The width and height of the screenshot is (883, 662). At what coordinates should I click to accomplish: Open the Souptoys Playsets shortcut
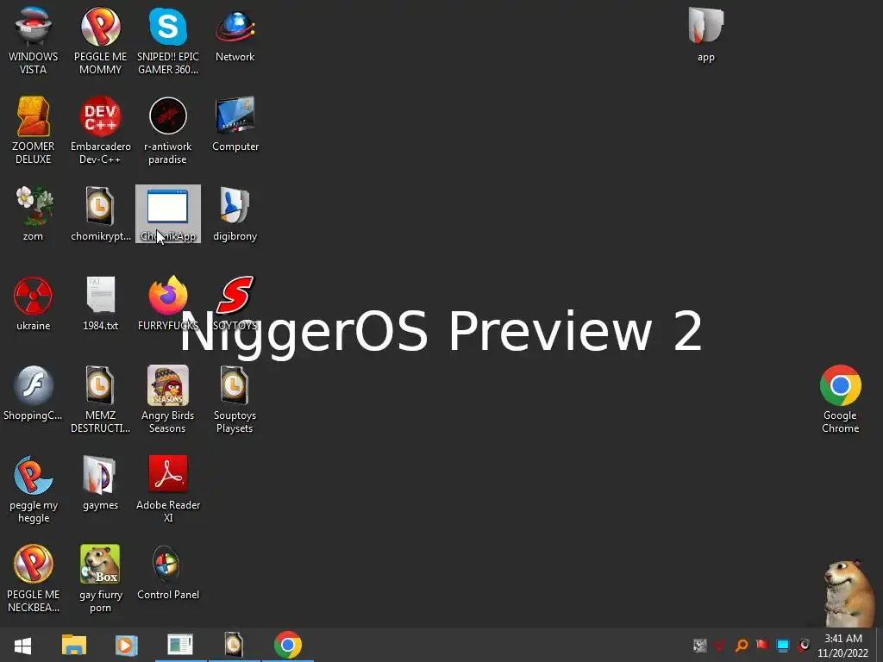click(235, 399)
